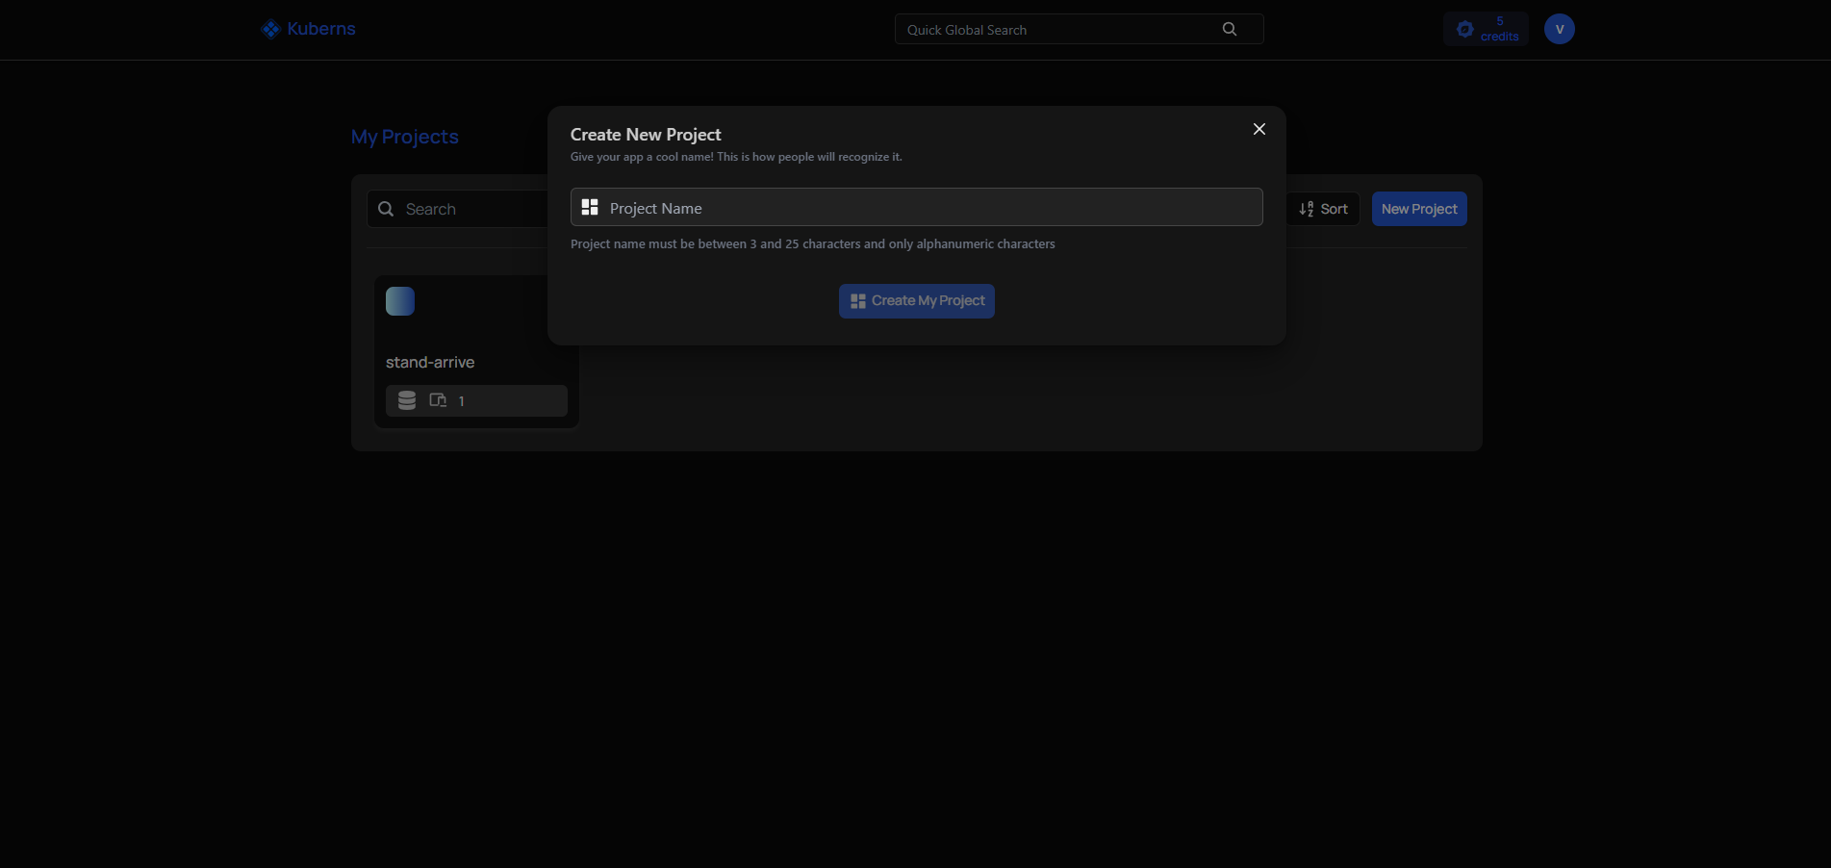Click the devices icon showing 1 deployment

click(439, 400)
